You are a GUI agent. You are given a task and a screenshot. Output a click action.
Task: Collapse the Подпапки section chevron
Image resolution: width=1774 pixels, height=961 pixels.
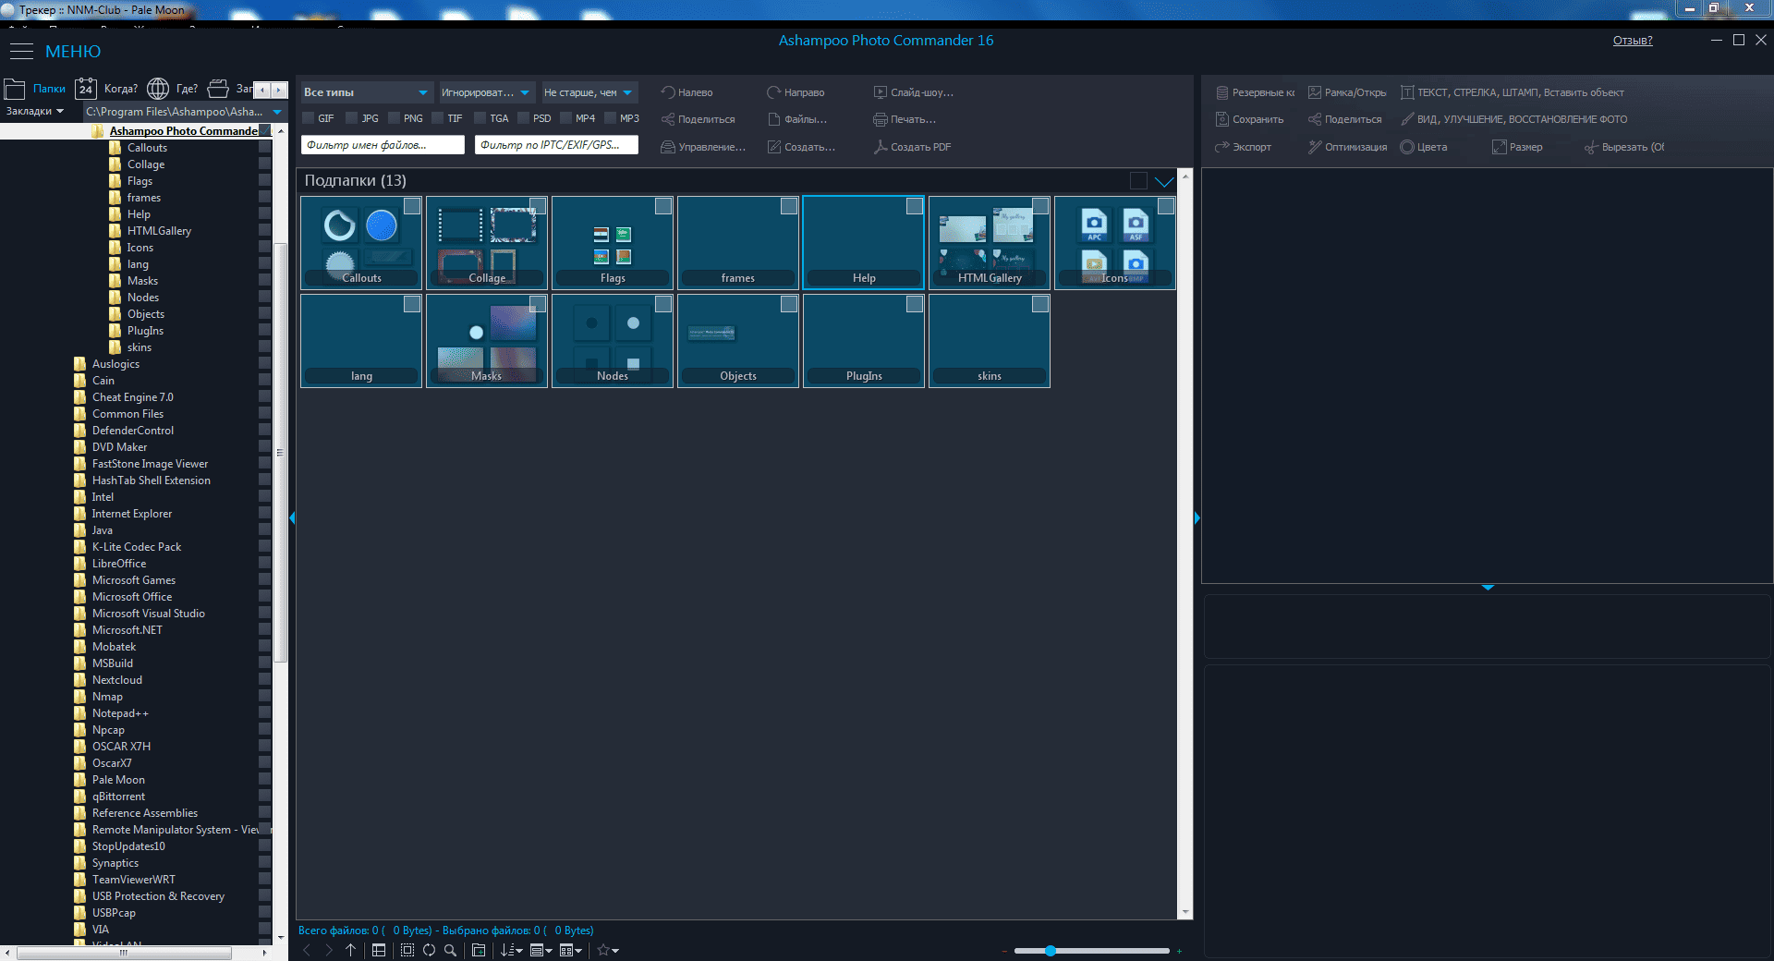(x=1164, y=181)
